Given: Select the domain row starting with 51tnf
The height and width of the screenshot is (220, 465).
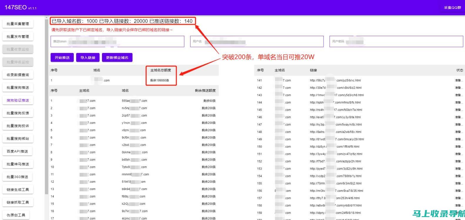Looking at the screenshot, I should [x=134, y=182].
